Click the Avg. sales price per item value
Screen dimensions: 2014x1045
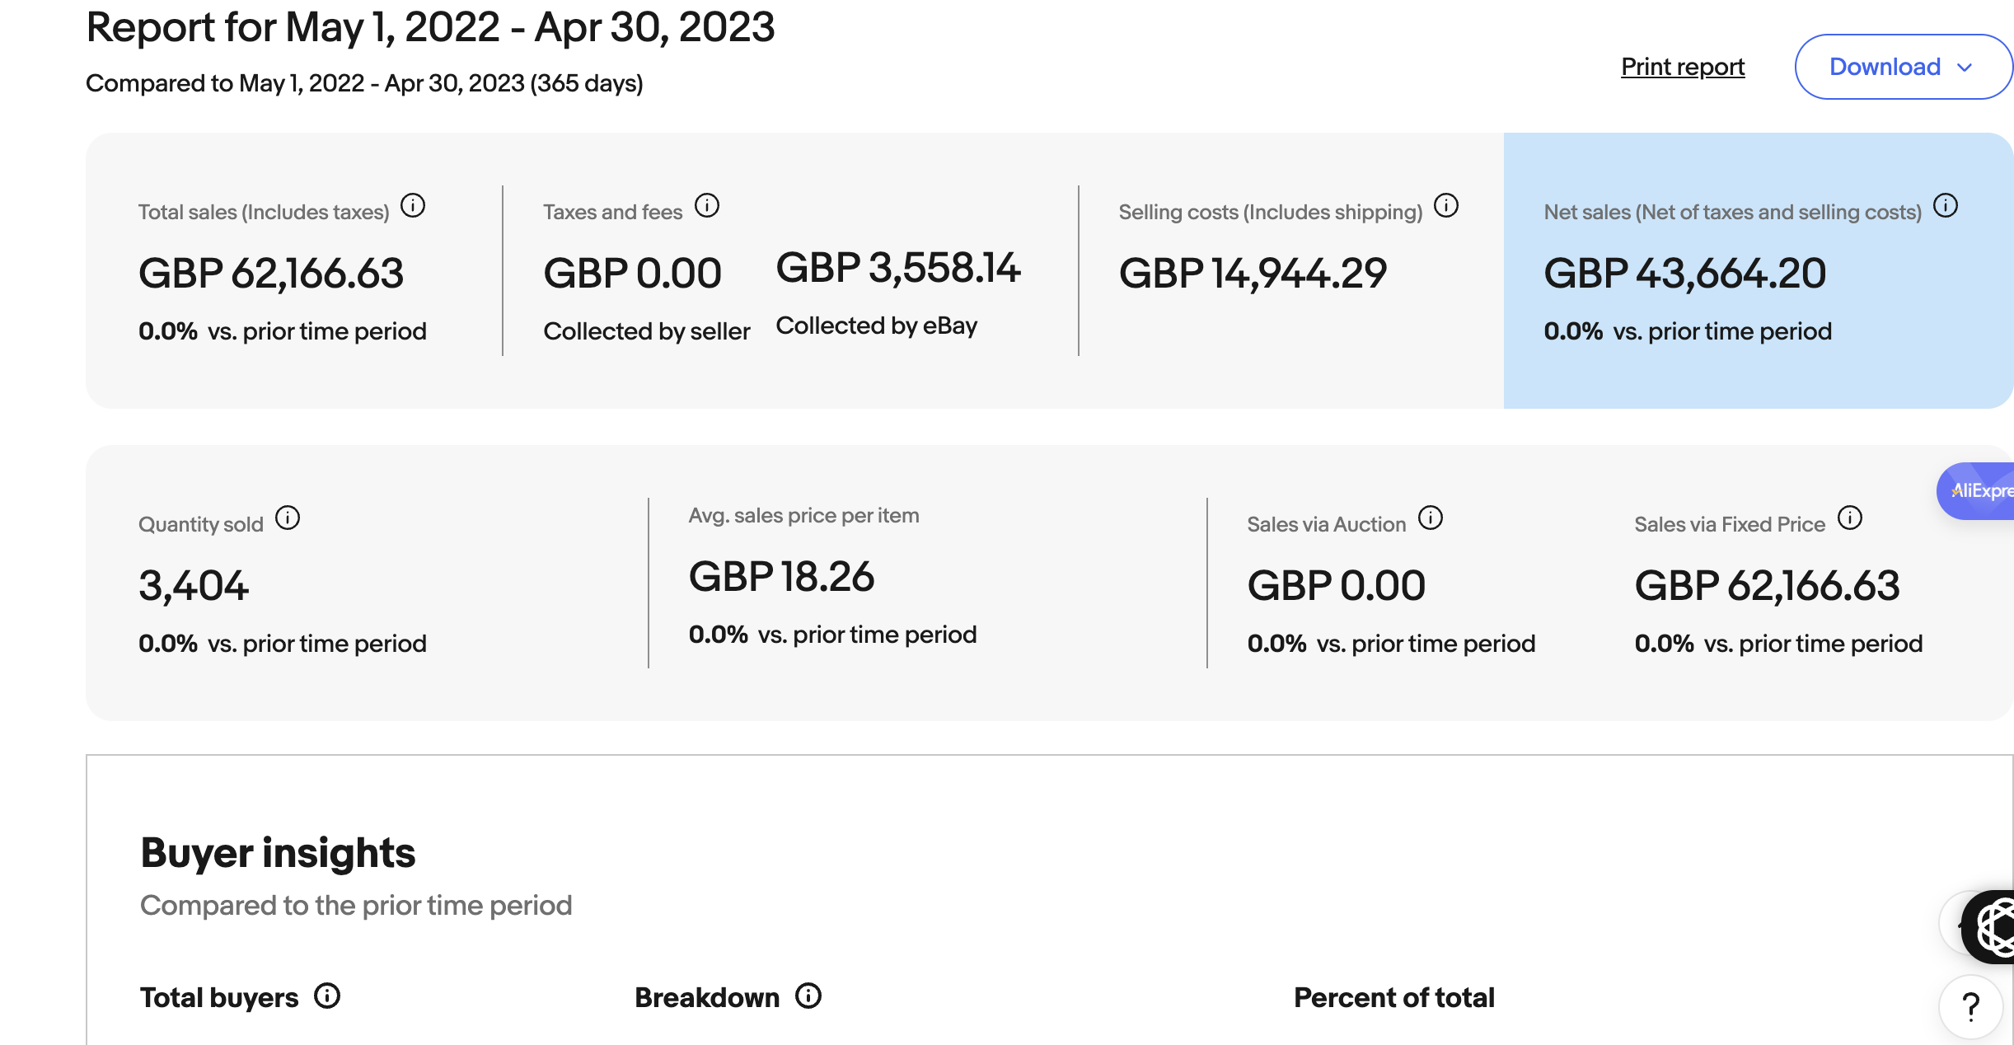tap(781, 576)
